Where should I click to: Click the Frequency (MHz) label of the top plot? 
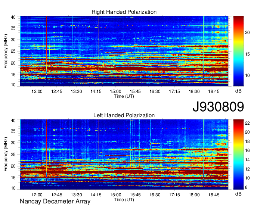6,51
